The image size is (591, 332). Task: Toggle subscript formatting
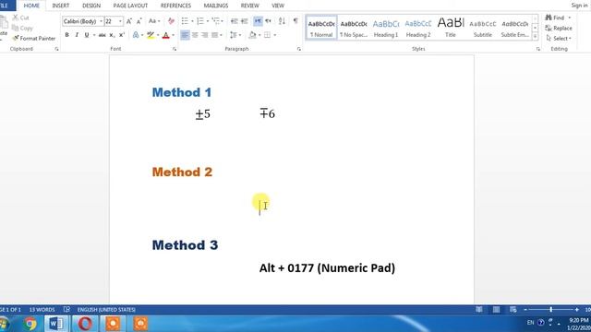112,35
